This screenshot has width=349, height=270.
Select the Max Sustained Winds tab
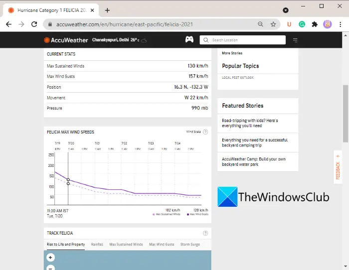126,244
